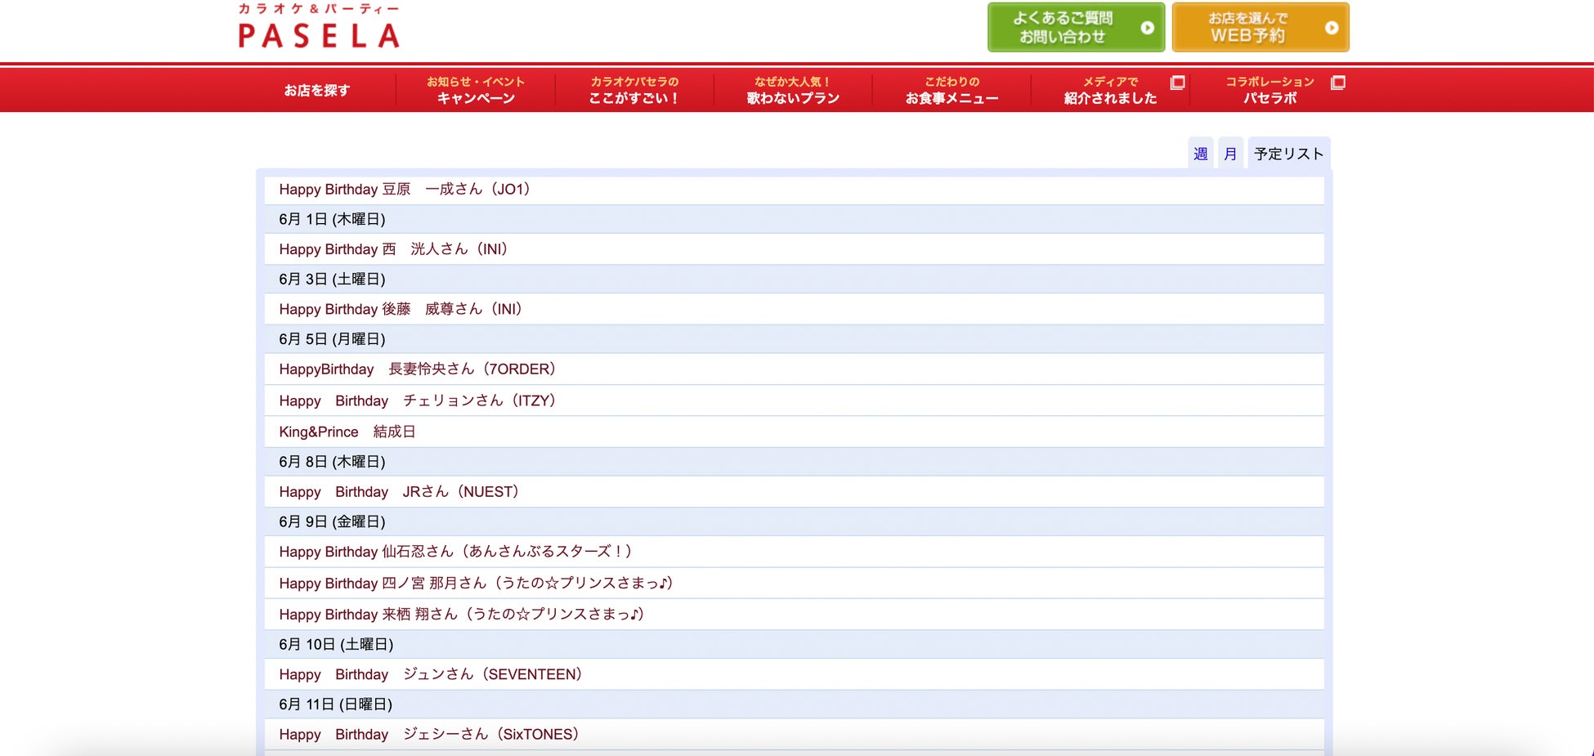1594x756 pixels.
Task: Click date header 6月 11日 (日曜日)
Action: [794, 704]
